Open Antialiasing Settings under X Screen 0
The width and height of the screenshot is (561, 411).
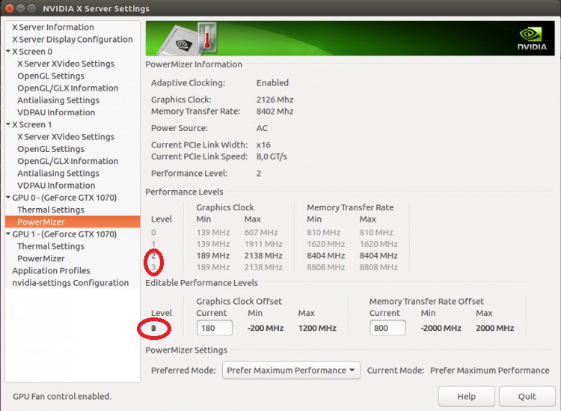click(x=58, y=100)
